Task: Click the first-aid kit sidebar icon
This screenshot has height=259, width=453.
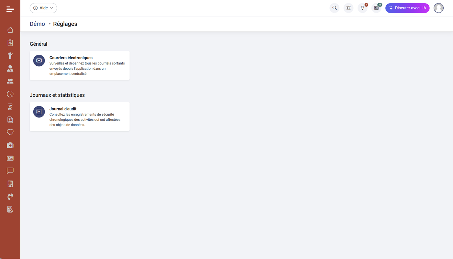Action: pos(10,145)
